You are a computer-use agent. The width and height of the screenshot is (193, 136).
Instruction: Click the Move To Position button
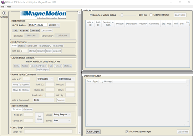tap(21, 85)
